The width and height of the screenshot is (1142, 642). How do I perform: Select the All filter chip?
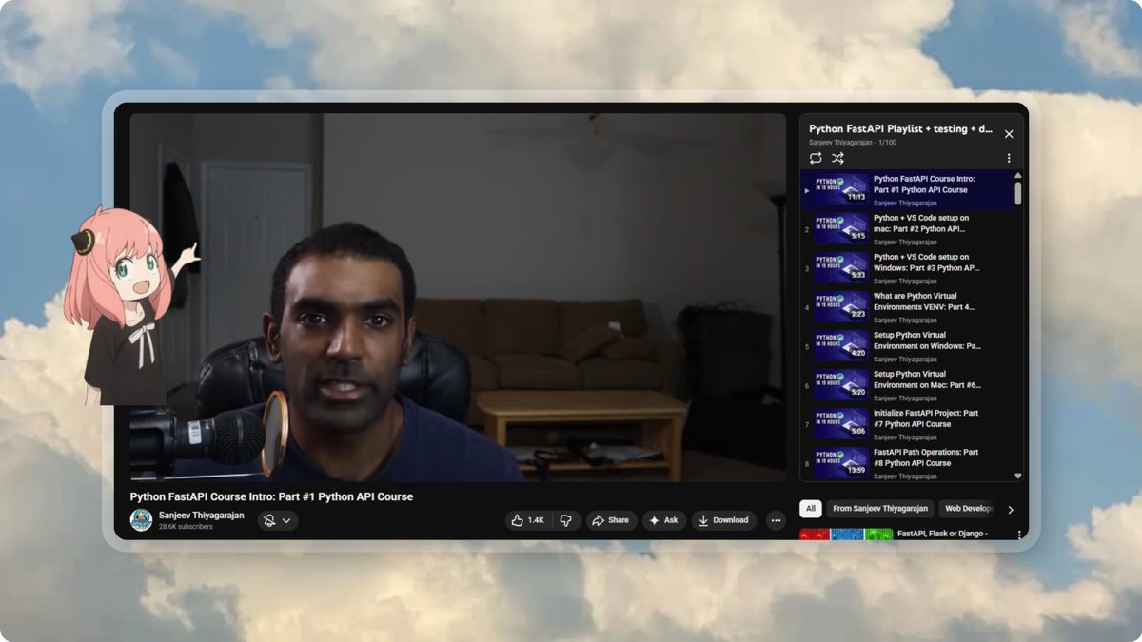point(810,509)
